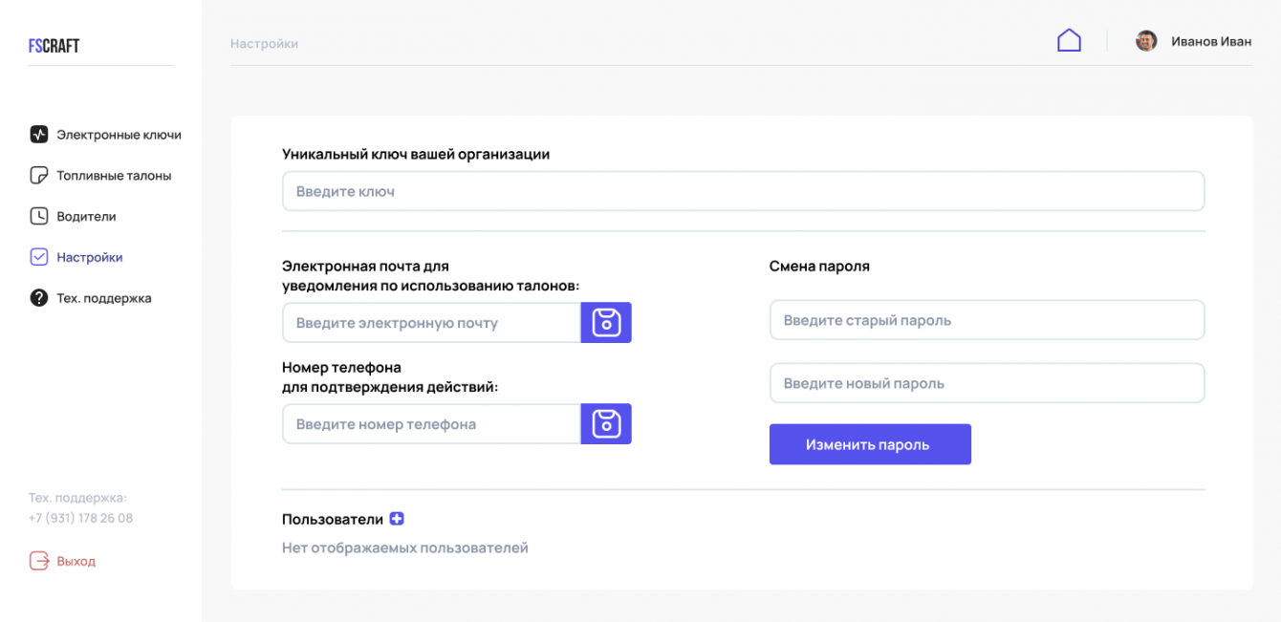Click the question mark icon next to Тех. поддержка
Viewport: 1281px width, 622px height.
pyautogui.click(x=39, y=298)
